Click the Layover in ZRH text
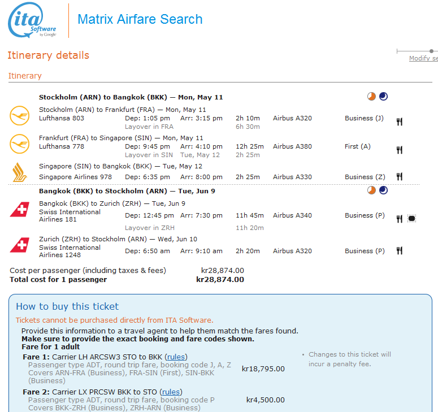 pyautogui.click(x=150, y=228)
